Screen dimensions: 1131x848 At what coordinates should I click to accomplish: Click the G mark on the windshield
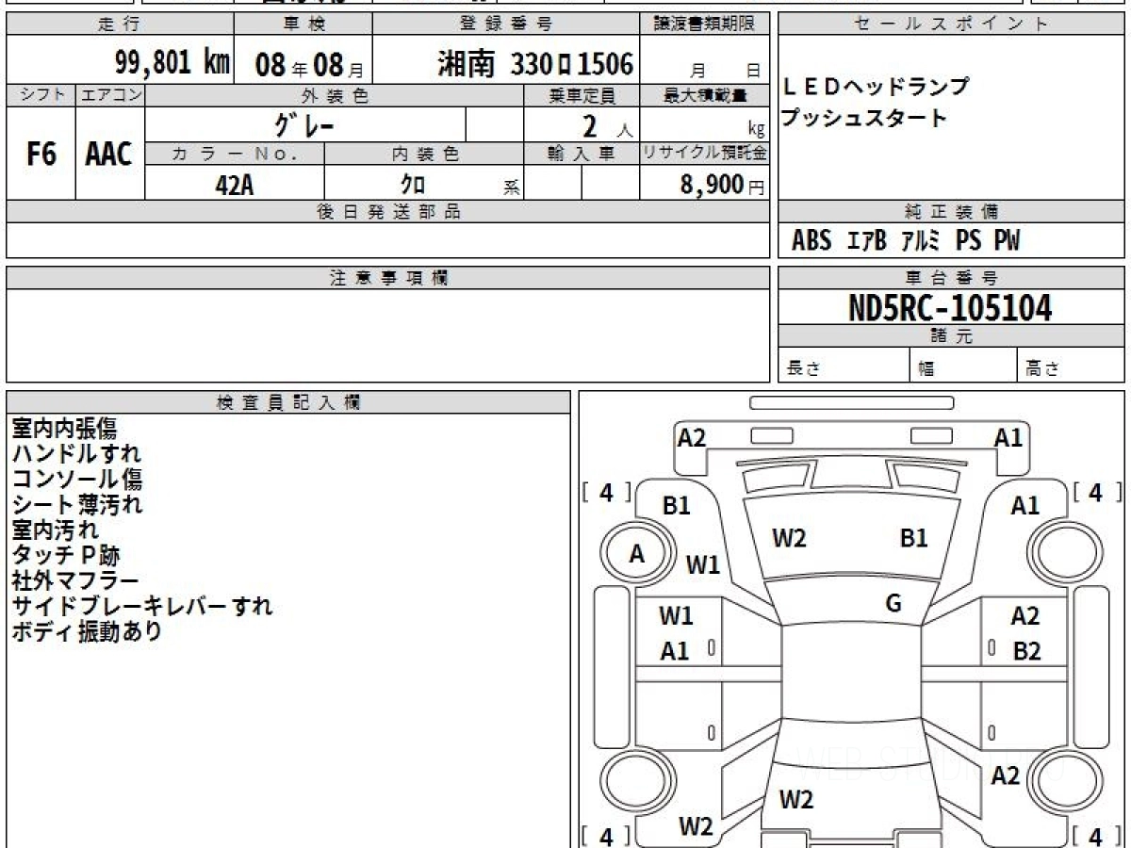[x=893, y=604]
